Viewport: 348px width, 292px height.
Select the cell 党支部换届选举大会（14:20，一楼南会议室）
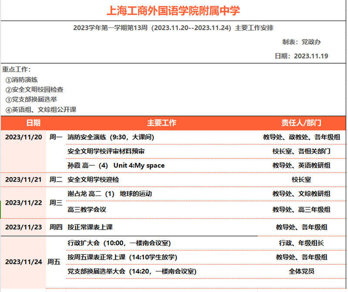(x=132, y=271)
